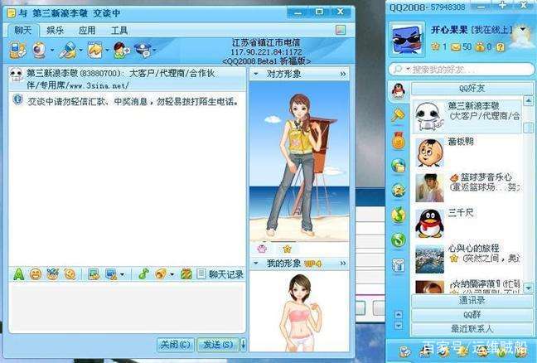Click the T-shirt icon in QQ sidebar

click(x=399, y=264)
